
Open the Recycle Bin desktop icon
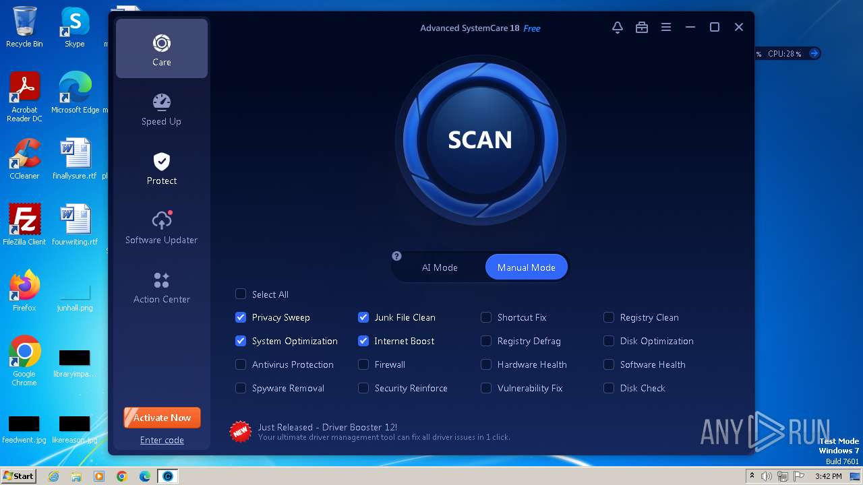coord(24,27)
